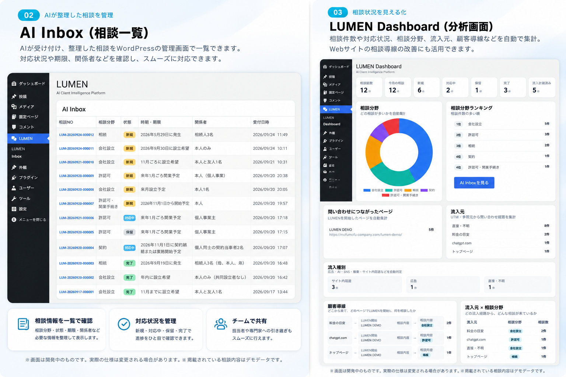566x377 pixels.
Task: Open the mofumofu-company.com/lumen-demo link
Action: pos(366,235)
